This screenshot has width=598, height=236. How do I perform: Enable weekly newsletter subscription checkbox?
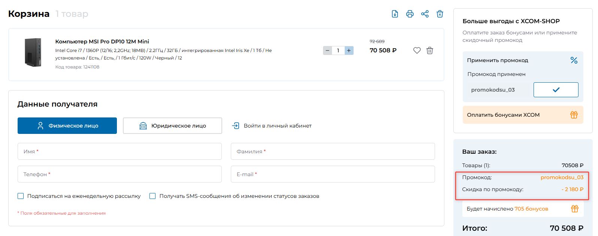(21, 196)
